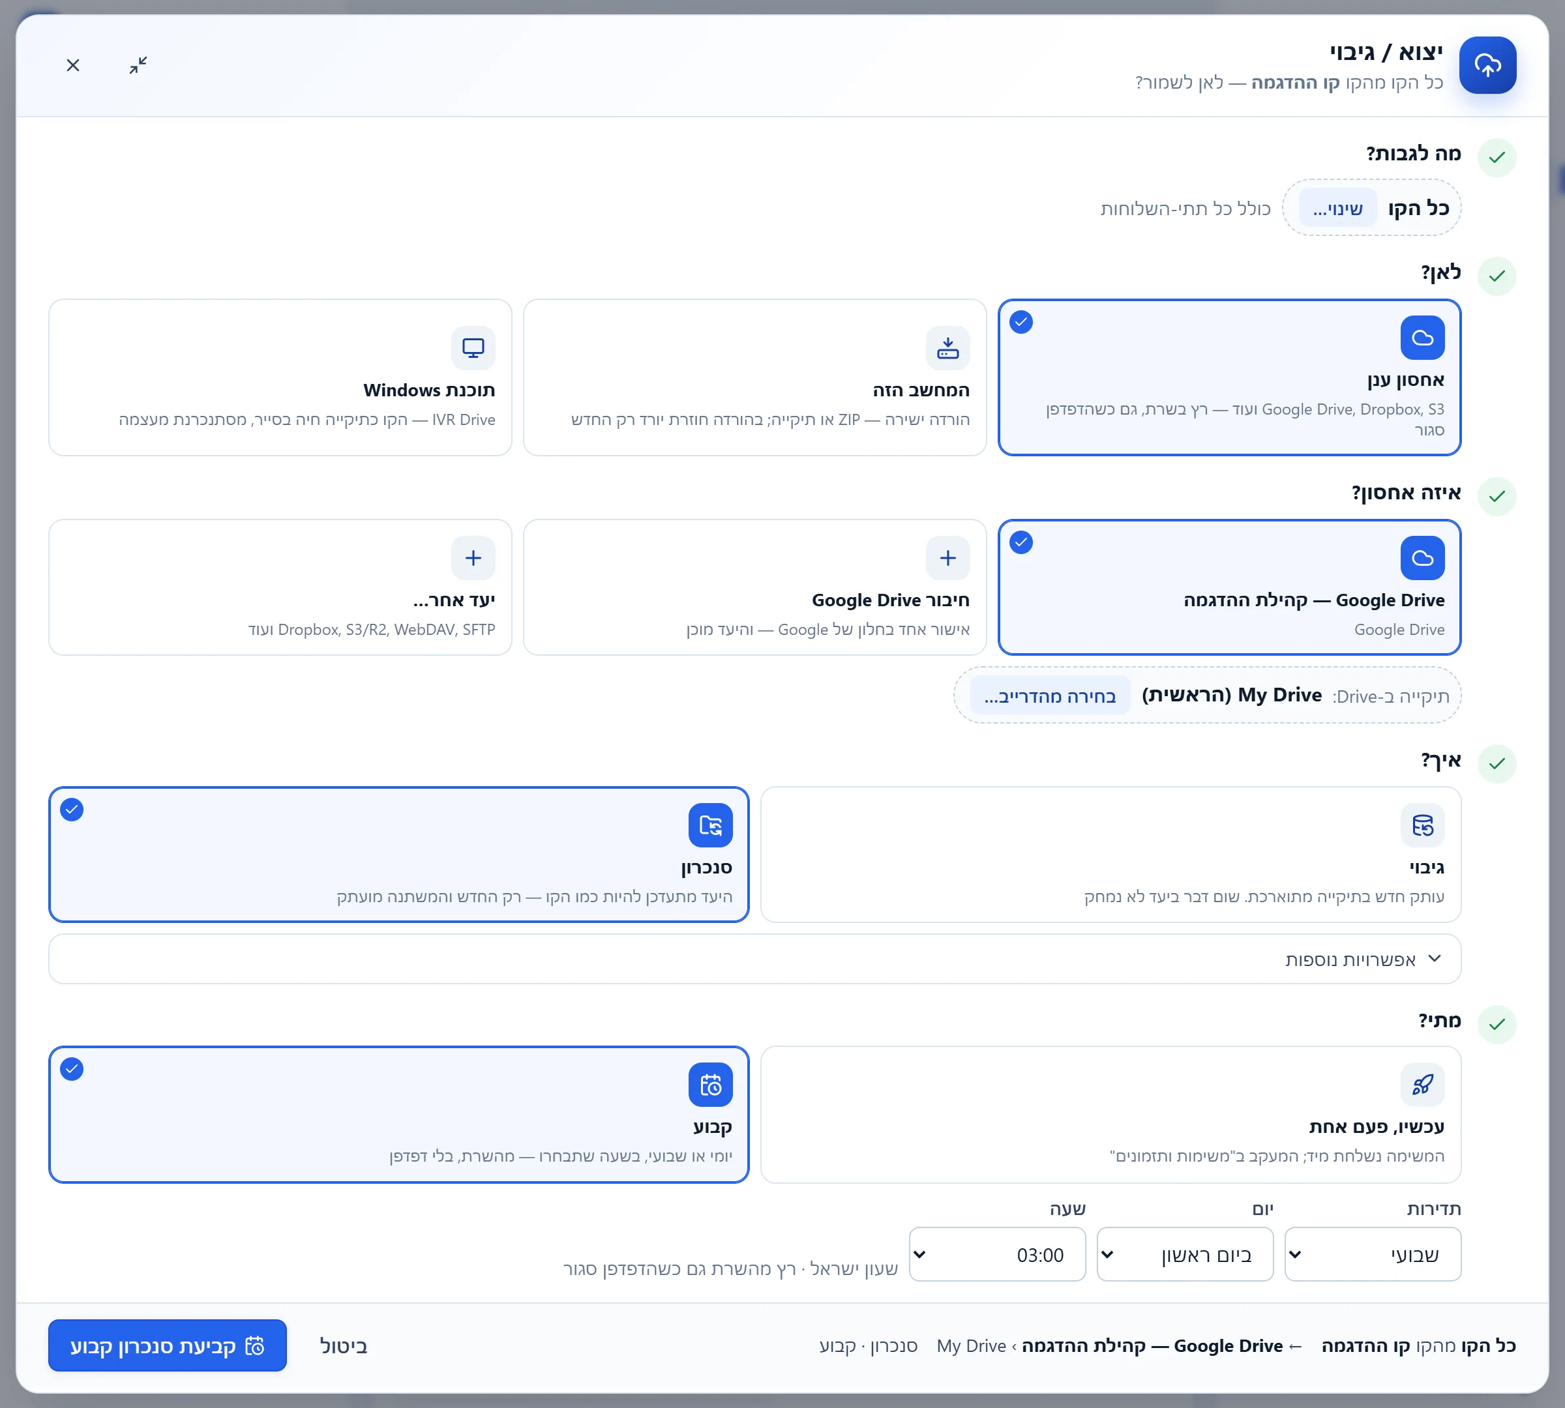Select קבוע scheduled timing option

(398, 1115)
